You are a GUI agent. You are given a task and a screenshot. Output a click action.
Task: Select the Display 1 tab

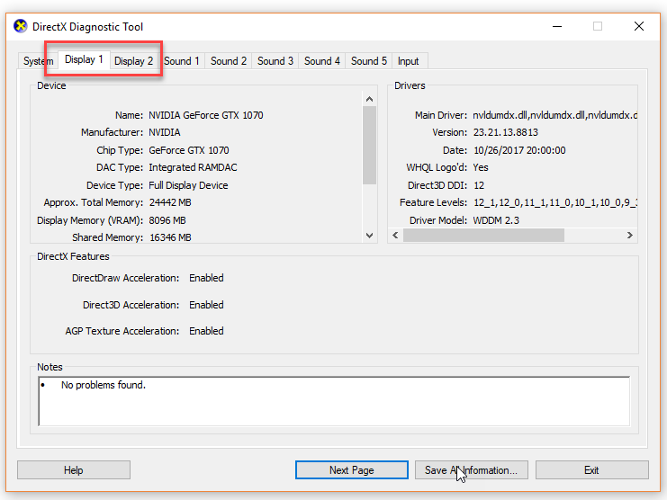[x=84, y=59]
